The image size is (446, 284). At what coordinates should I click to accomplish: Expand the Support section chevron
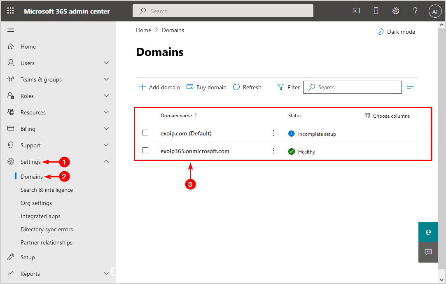106,145
